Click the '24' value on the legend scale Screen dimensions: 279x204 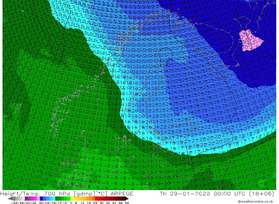tap(95, 203)
